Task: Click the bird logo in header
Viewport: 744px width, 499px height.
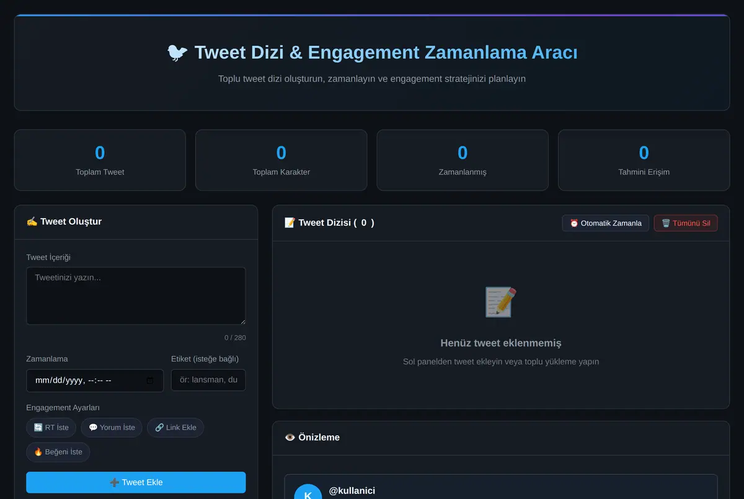Action: [x=177, y=53]
